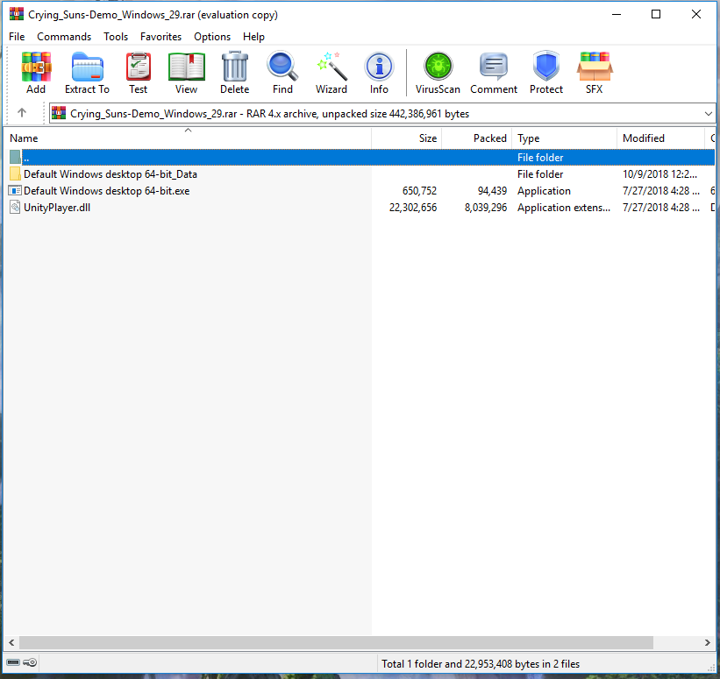Click packed value 94,439
This screenshot has width=720, height=679.
pos(492,191)
